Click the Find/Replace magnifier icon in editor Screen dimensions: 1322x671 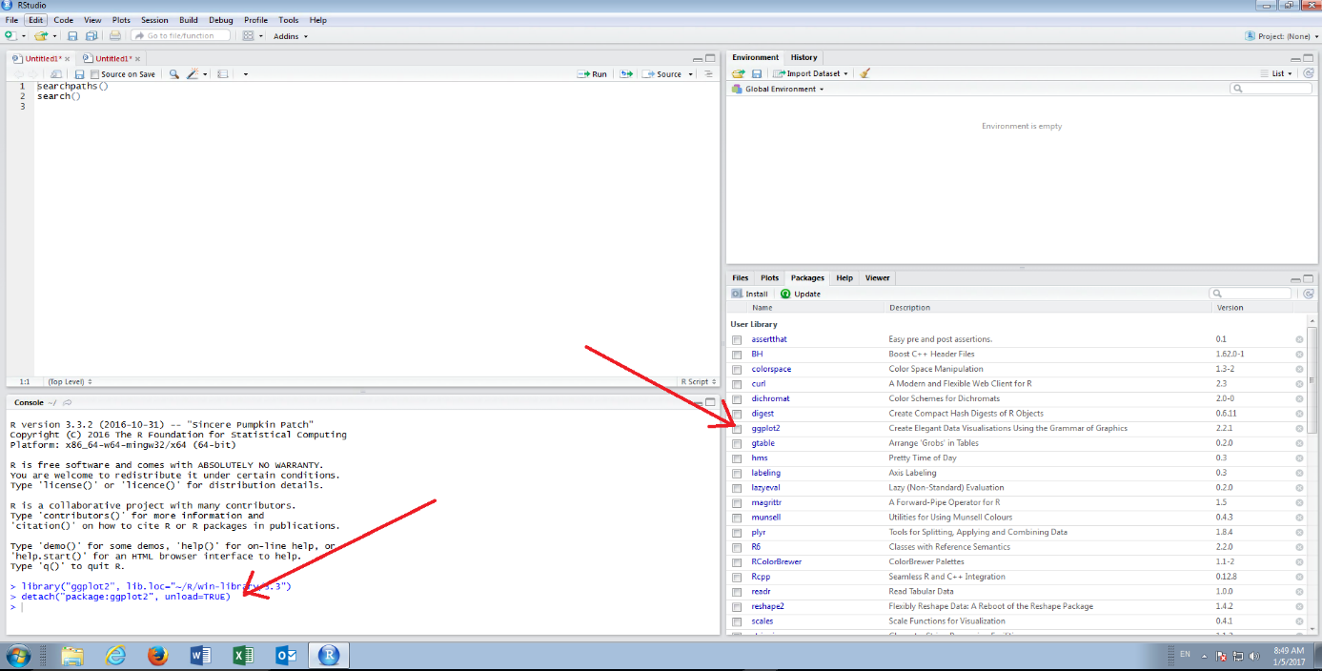[173, 74]
